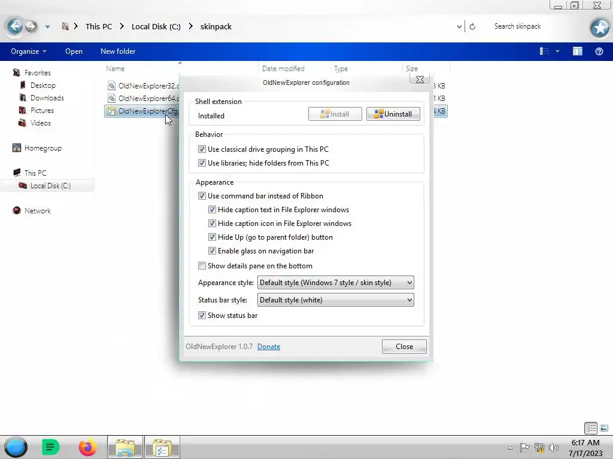Click the Action Center flag icon

524,447
